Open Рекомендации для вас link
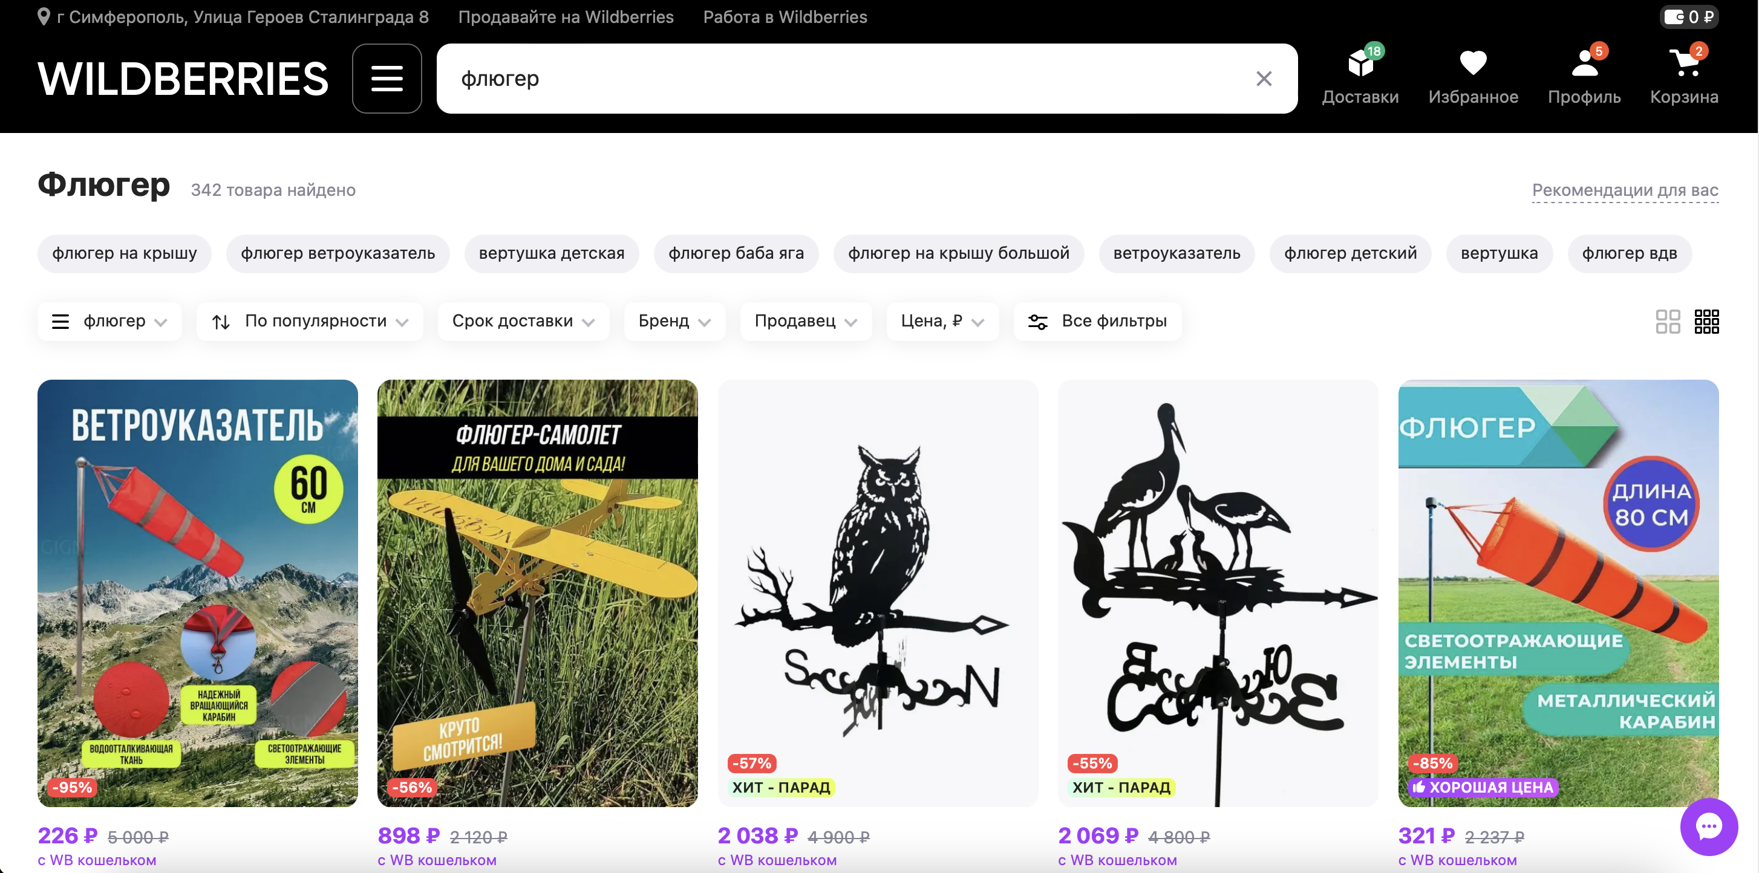 [1625, 190]
